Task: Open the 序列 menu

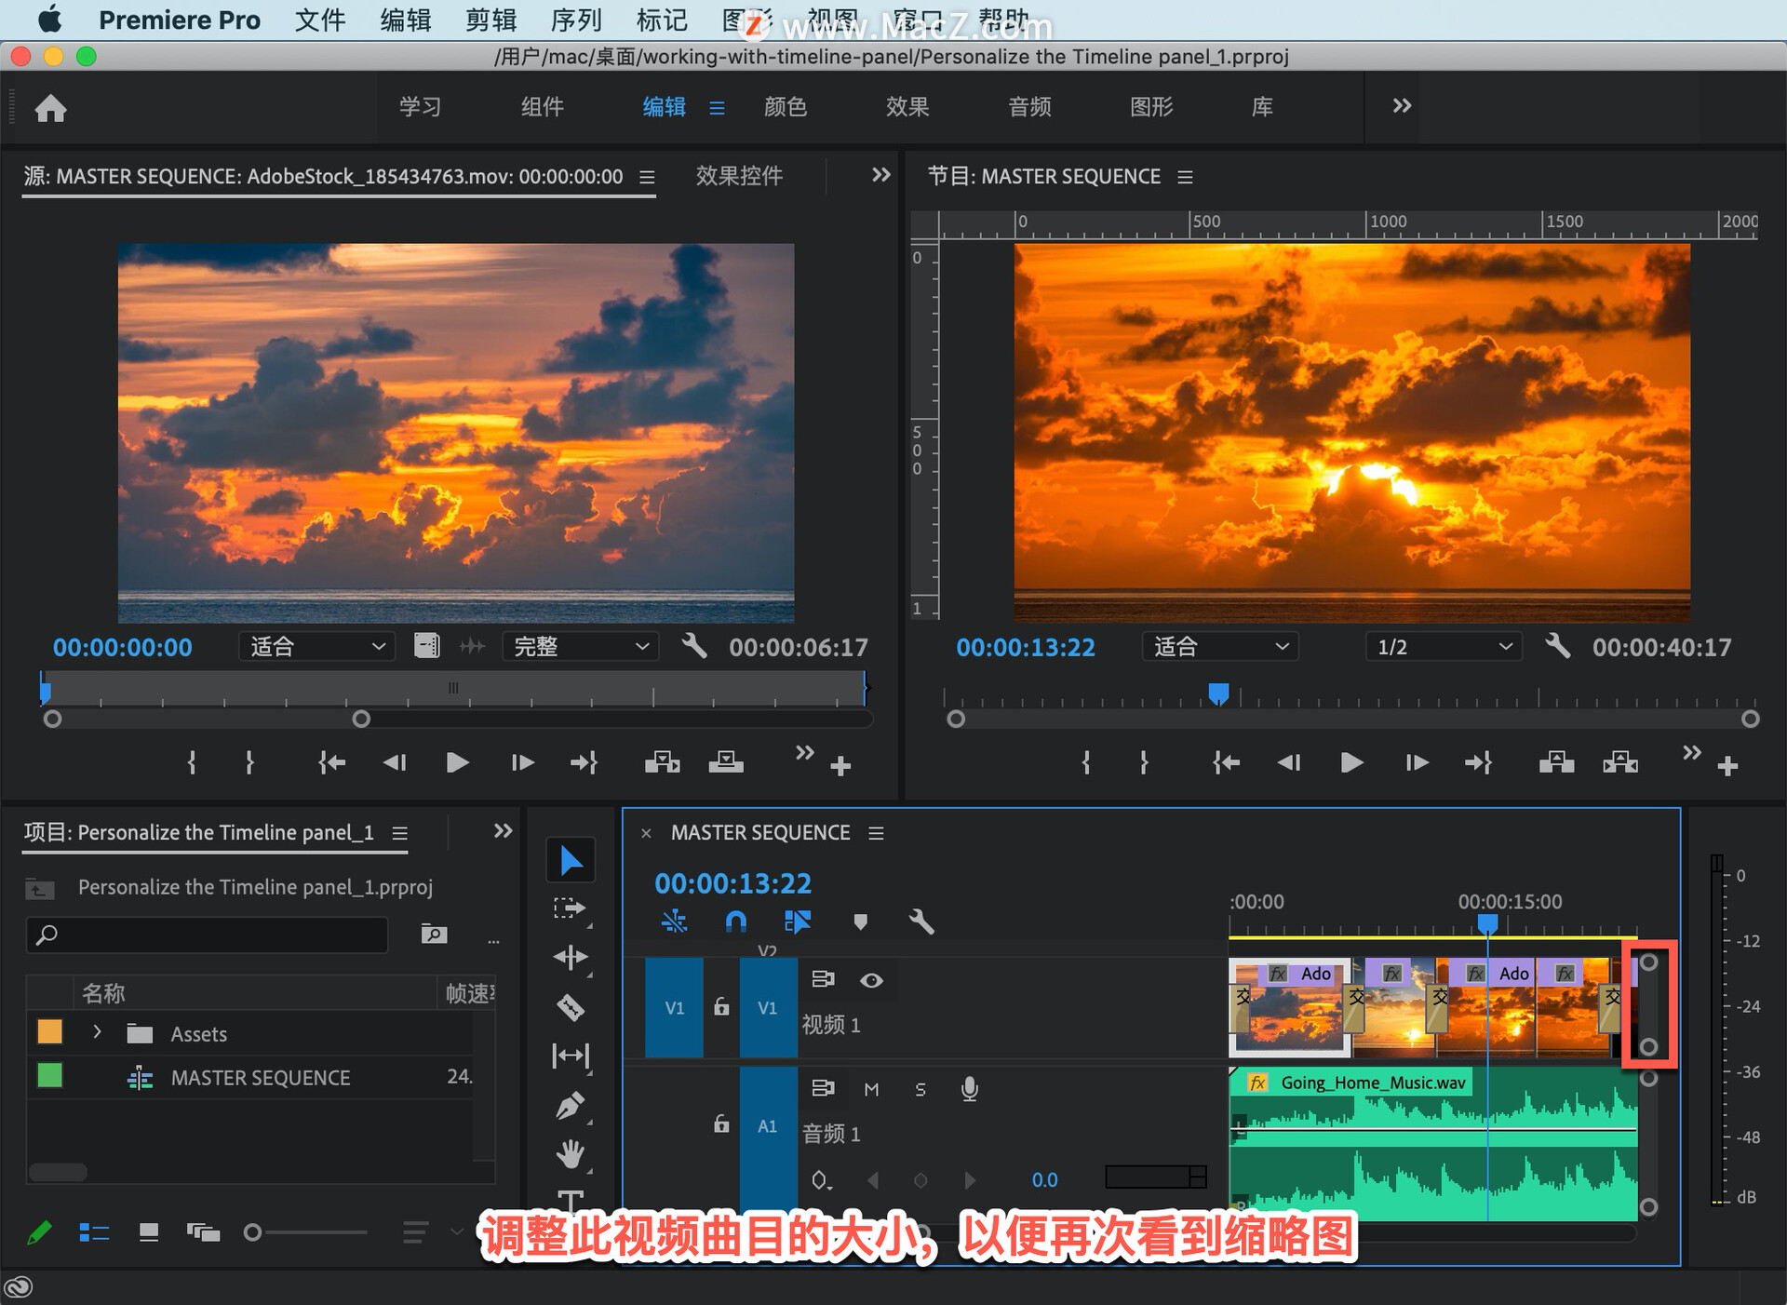Action: coord(575,20)
